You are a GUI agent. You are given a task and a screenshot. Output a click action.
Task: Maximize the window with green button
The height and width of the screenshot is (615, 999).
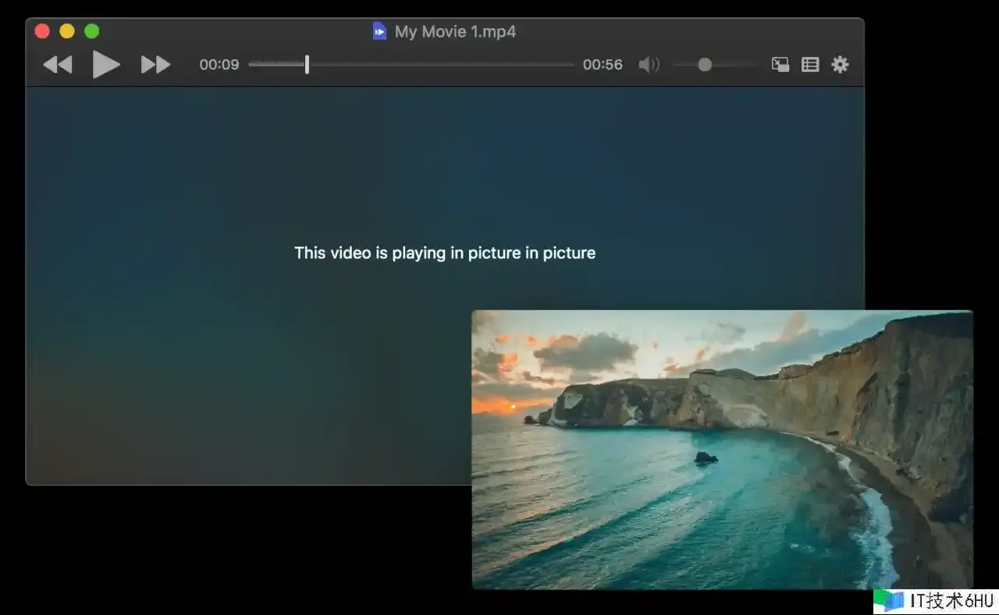click(x=92, y=31)
